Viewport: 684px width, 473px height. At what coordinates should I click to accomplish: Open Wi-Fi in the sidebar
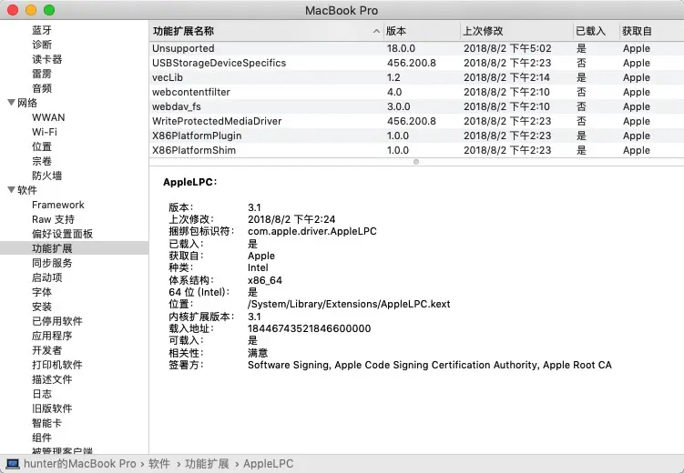coord(45,132)
